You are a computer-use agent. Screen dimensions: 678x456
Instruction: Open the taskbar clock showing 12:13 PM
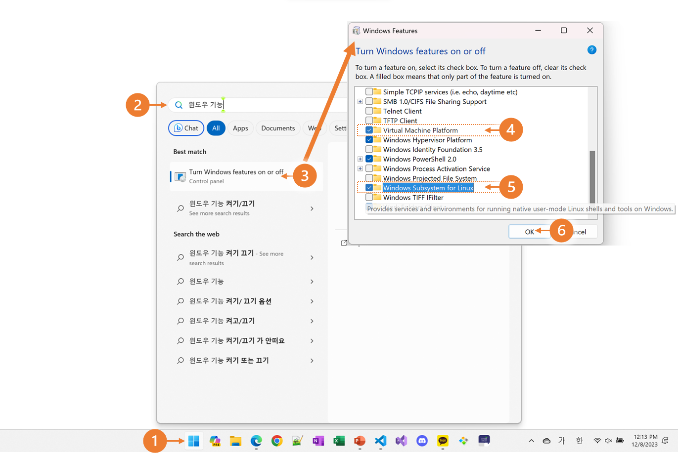click(645, 441)
